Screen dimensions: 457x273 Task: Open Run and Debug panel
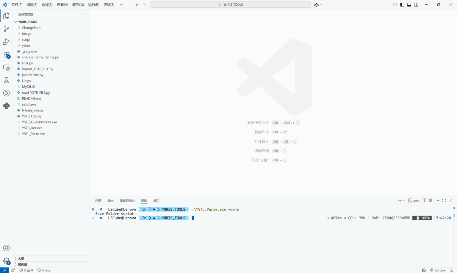point(6,42)
